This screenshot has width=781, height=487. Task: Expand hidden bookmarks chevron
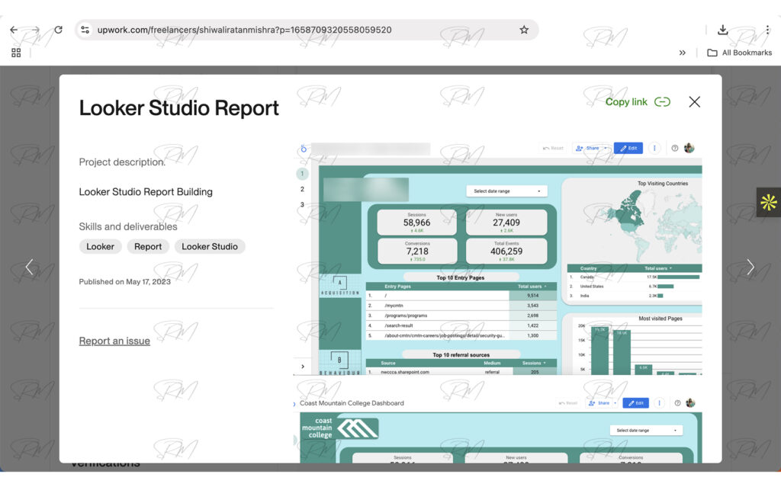[x=683, y=53]
